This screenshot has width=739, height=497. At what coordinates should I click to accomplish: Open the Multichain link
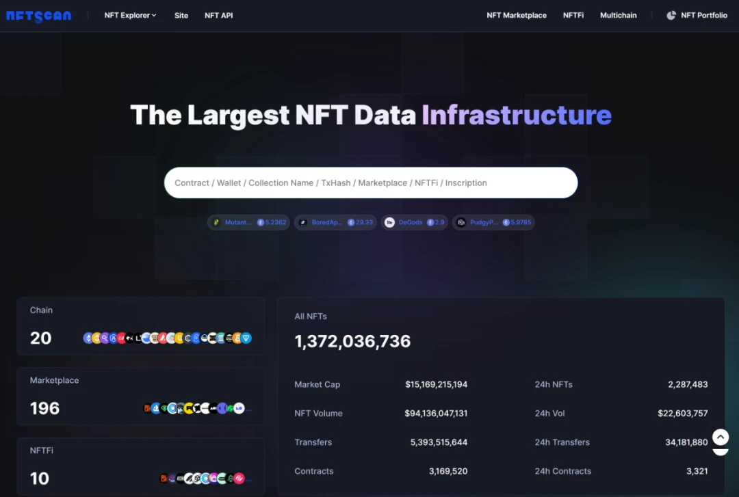click(x=619, y=15)
